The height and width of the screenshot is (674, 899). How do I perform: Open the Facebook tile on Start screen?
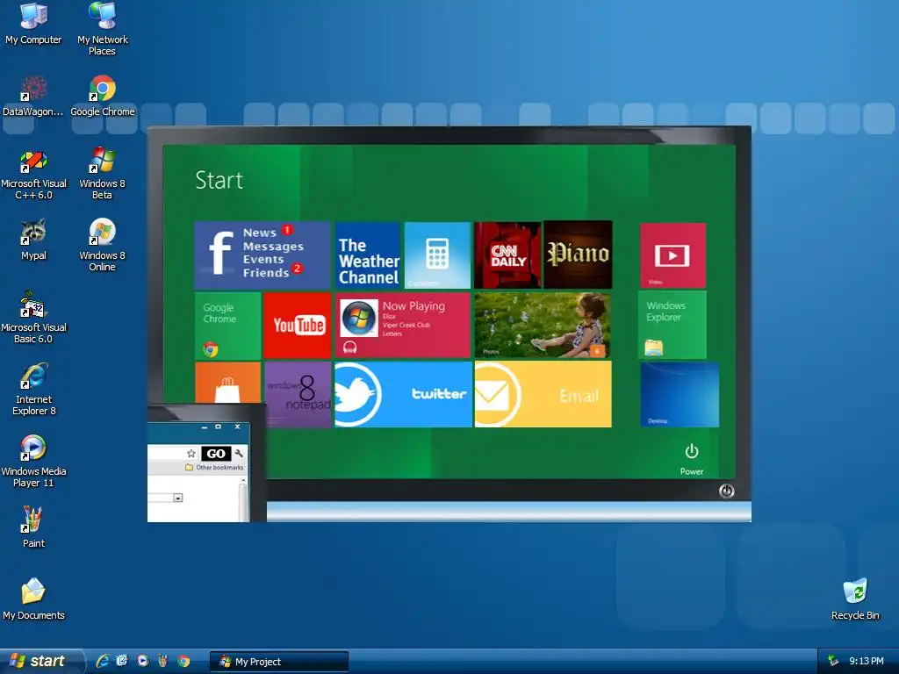[x=262, y=255]
